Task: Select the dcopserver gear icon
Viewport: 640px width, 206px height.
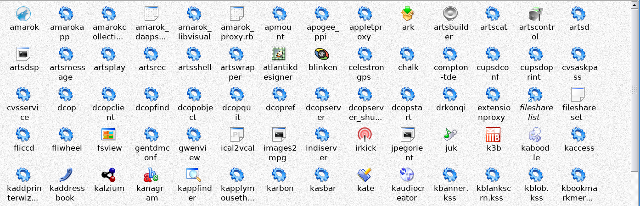Action: pyautogui.click(x=322, y=94)
